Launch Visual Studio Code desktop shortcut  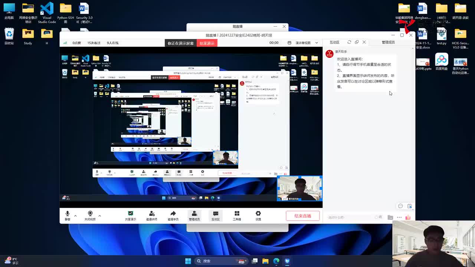[x=47, y=13]
